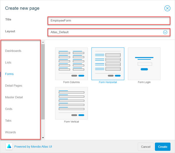Close the Create new page dialog
175x153 pixels.
click(x=167, y=8)
